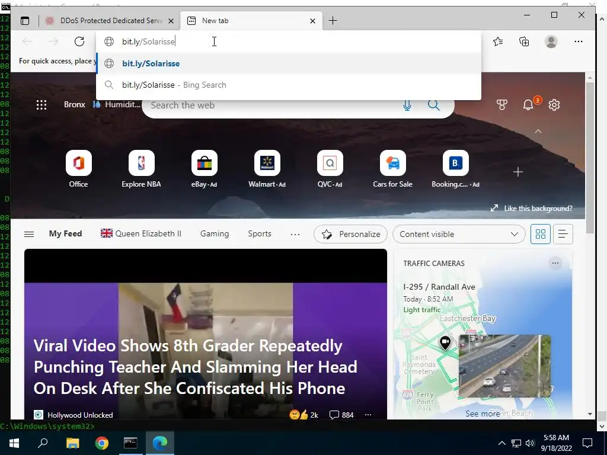Screen dimensions: 607x455
Task: Select the Gaming feed tab
Action: [215, 233]
